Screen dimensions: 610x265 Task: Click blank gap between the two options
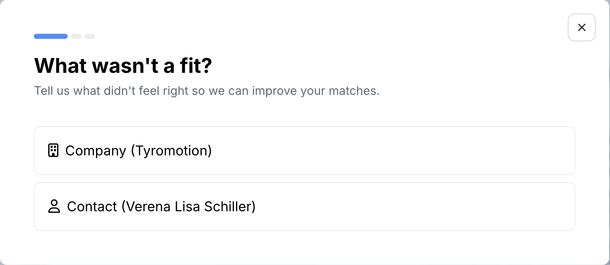[304, 179]
